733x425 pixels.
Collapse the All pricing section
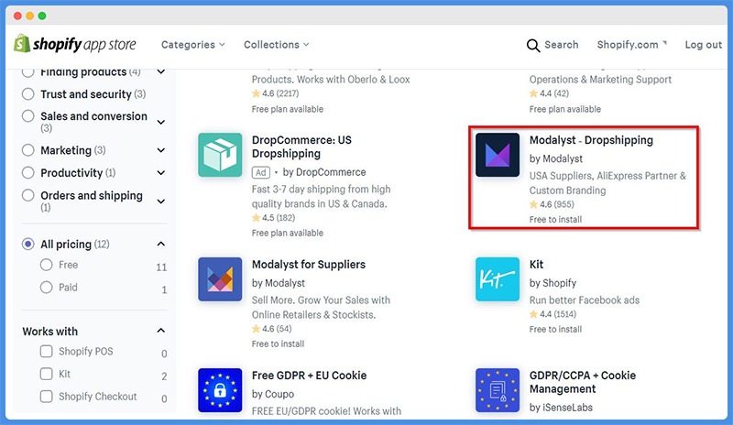pyautogui.click(x=161, y=244)
